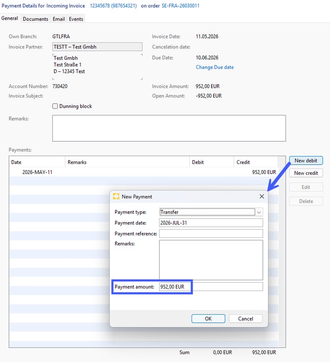Toggle the Dunning block checkbox
This screenshot has width=330, height=362.
point(55,106)
